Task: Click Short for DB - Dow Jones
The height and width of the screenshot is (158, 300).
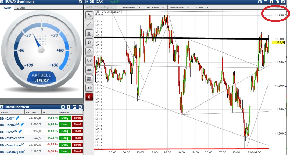Action: 77,145
